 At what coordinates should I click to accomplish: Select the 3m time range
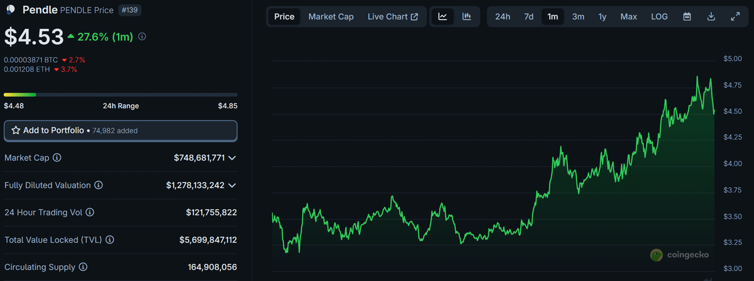click(578, 16)
